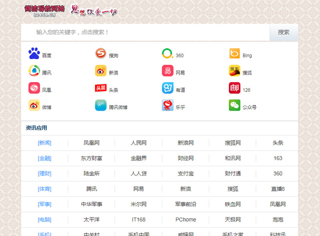Open the Sohu (搜狐) icon
320x236 pixels.
pos(234,71)
